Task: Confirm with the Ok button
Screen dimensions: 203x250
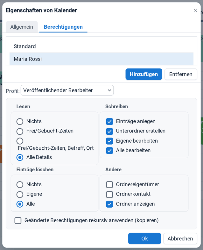Action: [144, 239]
